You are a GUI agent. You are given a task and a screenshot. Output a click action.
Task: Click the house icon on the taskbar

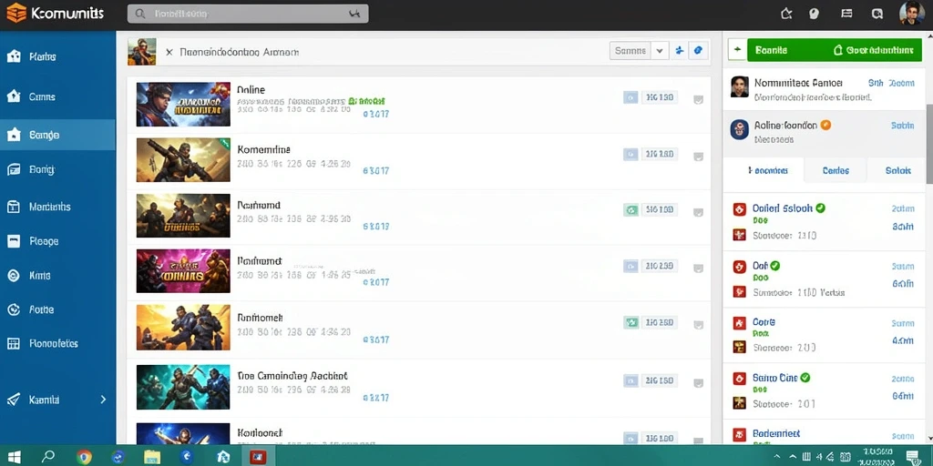223,457
